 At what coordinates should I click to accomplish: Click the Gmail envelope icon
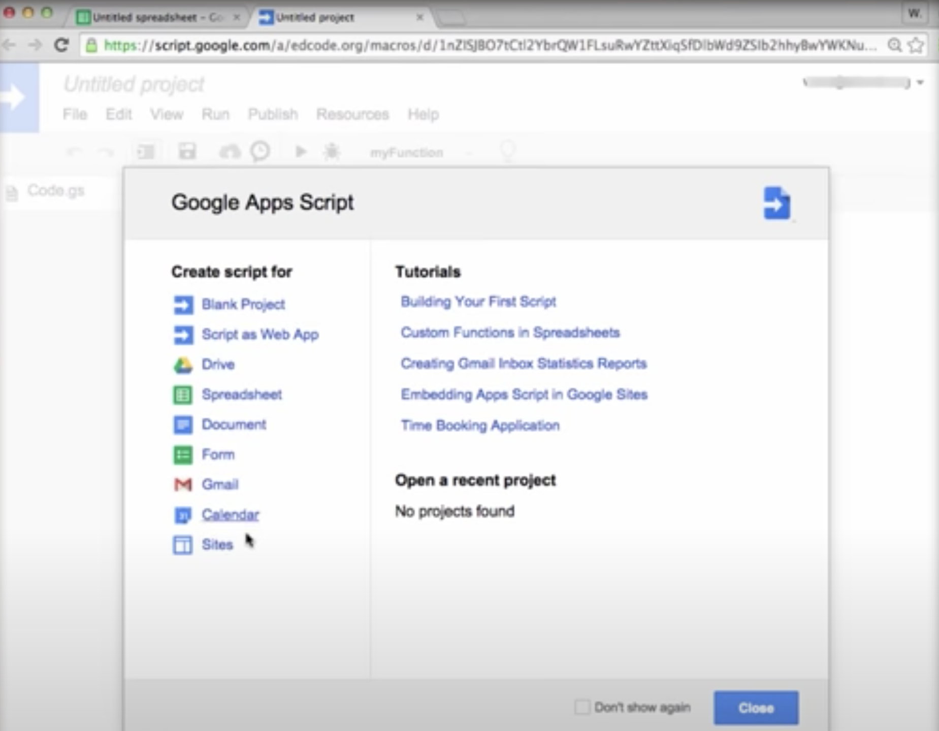(x=183, y=485)
